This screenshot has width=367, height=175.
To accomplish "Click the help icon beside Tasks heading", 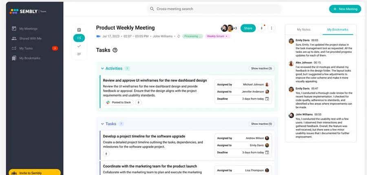I will point(115,50).
